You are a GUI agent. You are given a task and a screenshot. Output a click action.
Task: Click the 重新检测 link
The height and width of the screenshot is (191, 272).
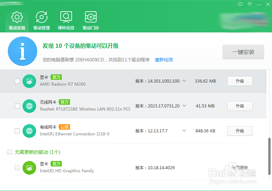click(164, 60)
